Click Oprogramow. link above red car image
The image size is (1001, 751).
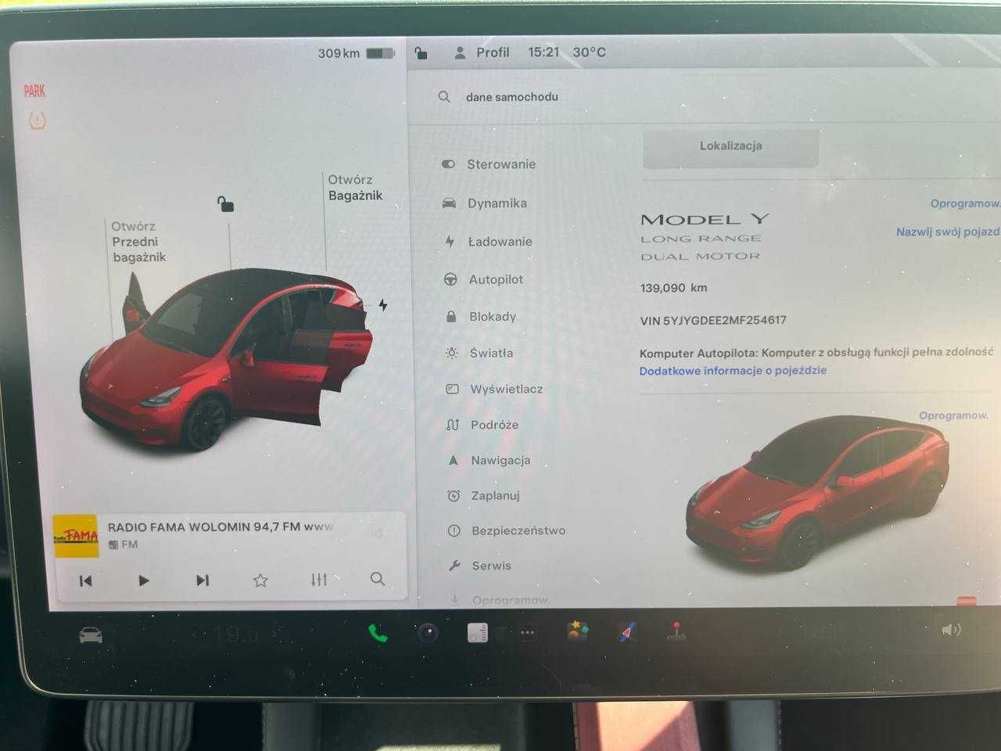pyautogui.click(x=953, y=415)
